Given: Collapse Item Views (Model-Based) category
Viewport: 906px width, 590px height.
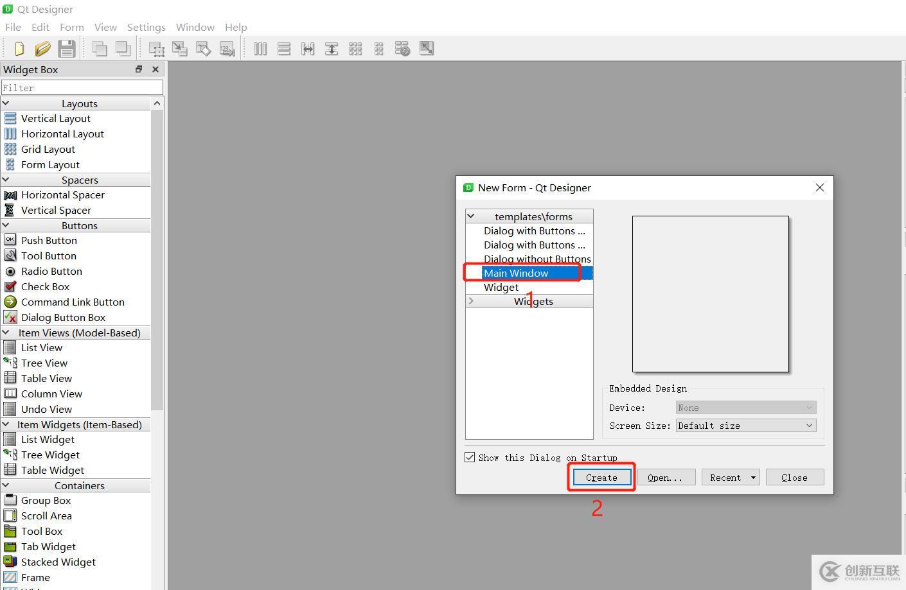Looking at the screenshot, I should pos(6,333).
